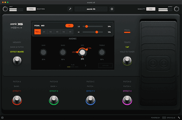Image resolution: width=182 pixels, height=120 pixels.
Task: Select the M5 assignment tab
Action: click(70, 32)
